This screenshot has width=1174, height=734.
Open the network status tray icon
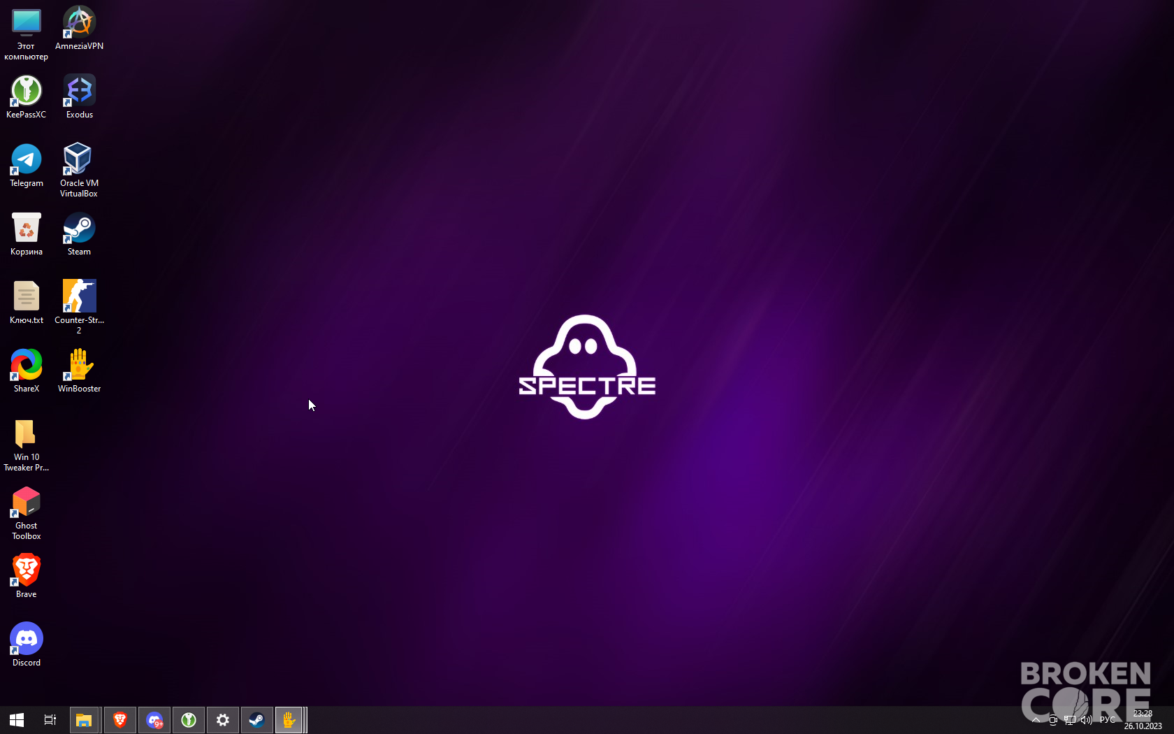point(1070,720)
